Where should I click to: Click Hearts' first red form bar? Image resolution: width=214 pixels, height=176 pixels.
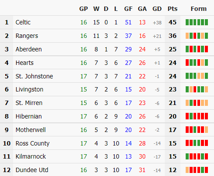[x=187, y=62]
